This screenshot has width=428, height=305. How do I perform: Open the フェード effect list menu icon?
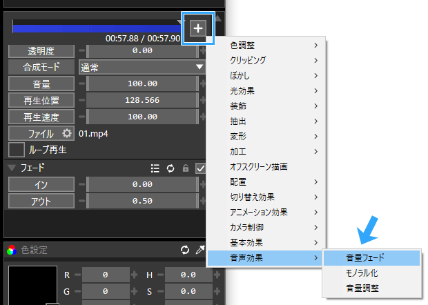pos(155,168)
